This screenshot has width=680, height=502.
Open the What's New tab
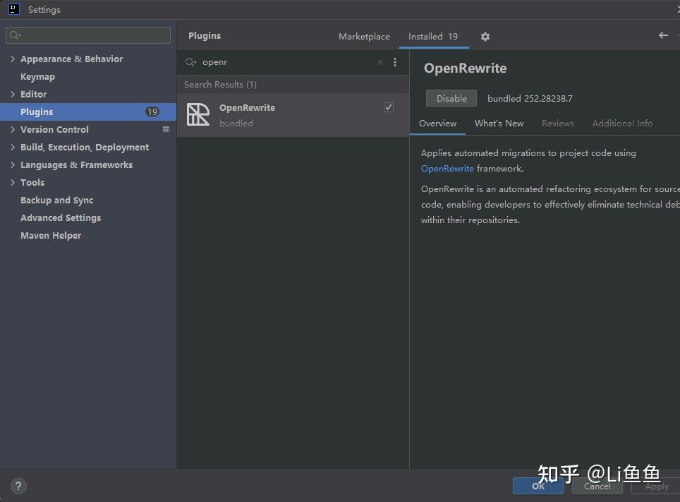[499, 123]
